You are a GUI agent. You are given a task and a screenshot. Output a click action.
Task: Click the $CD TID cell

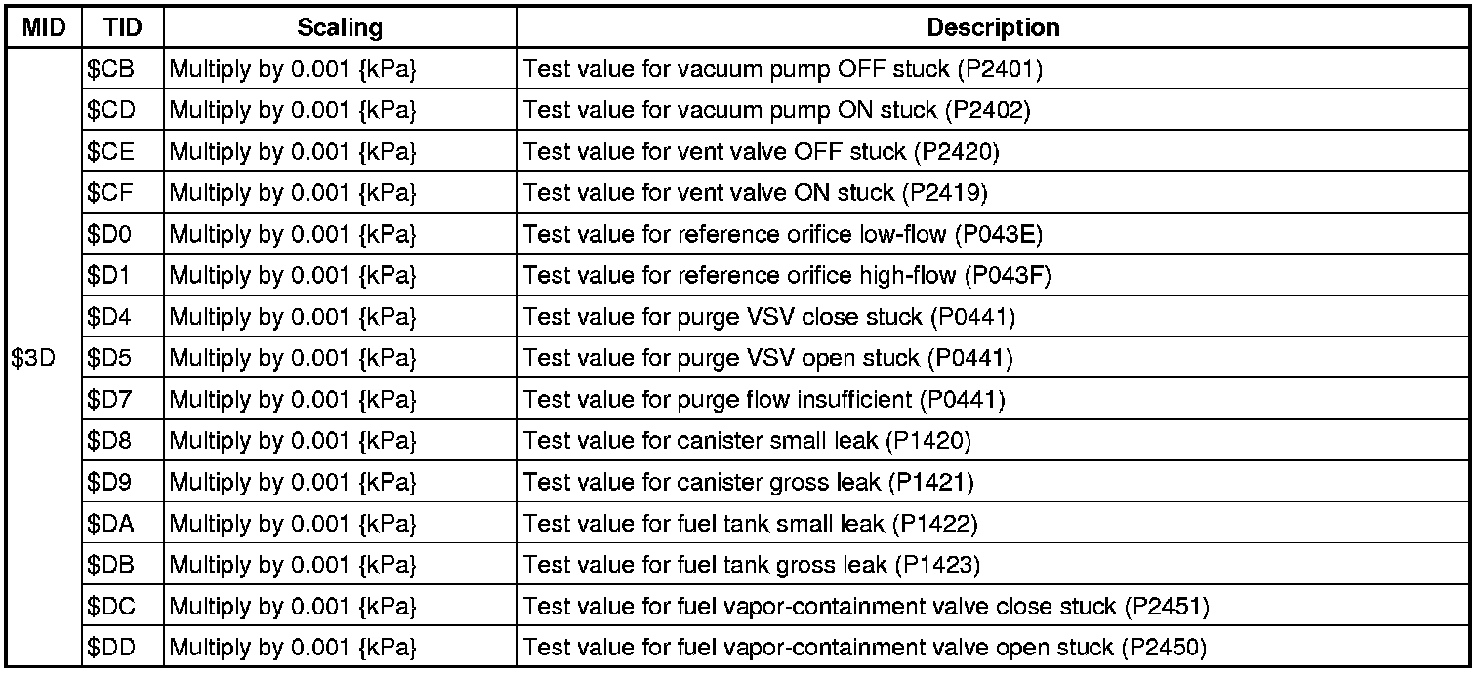click(109, 111)
